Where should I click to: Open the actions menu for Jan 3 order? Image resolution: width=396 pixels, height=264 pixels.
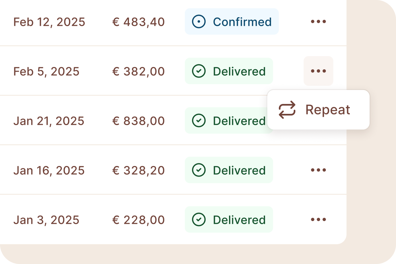point(318,219)
